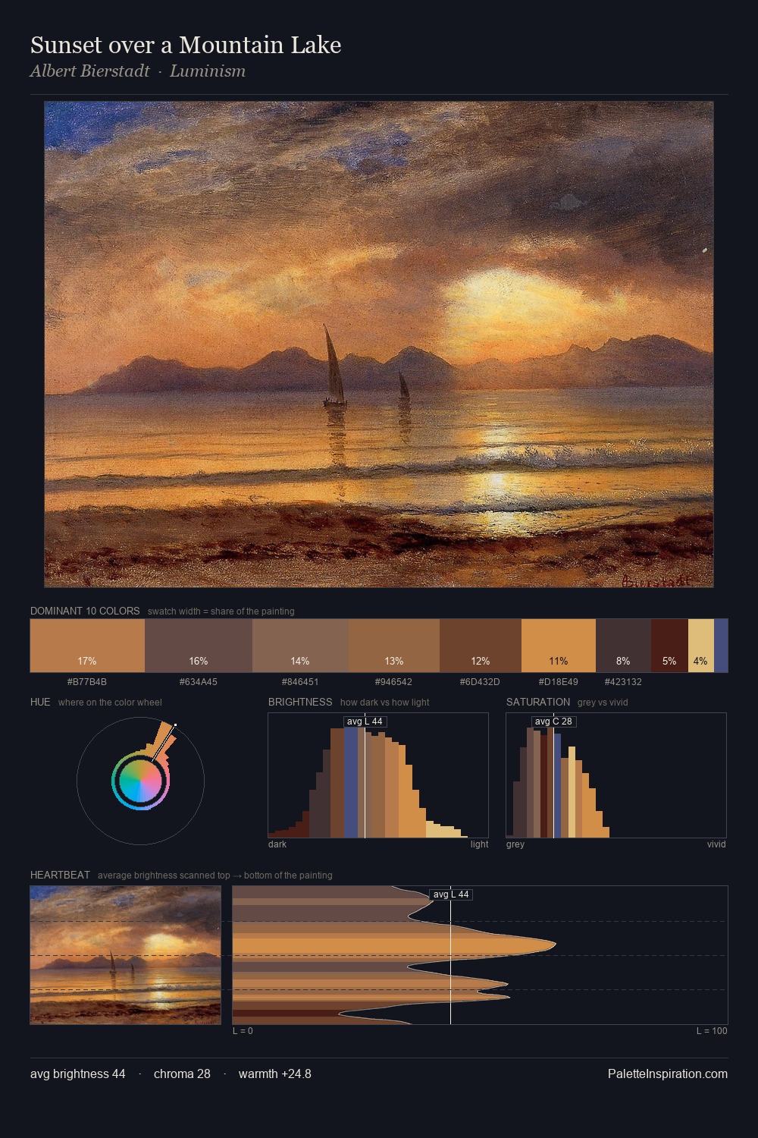Open the PaletteInspiration.com link
The height and width of the screenshot is (1138, 758).
point(668,1074)
